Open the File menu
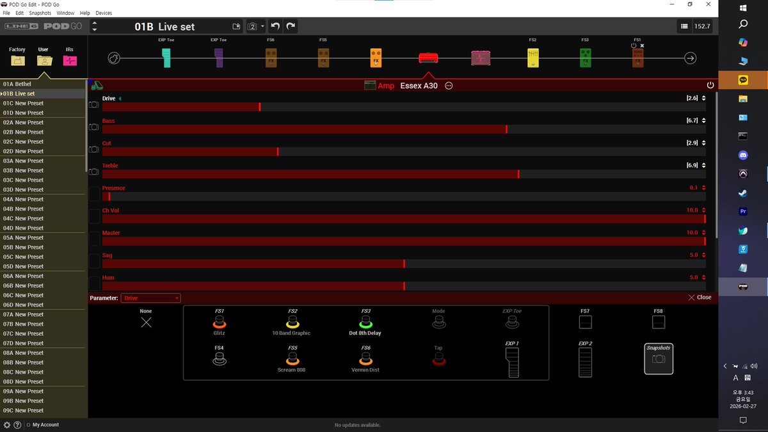Image resolution: width=768 pixels, height=432 pixels. click(x=6, y=13)
